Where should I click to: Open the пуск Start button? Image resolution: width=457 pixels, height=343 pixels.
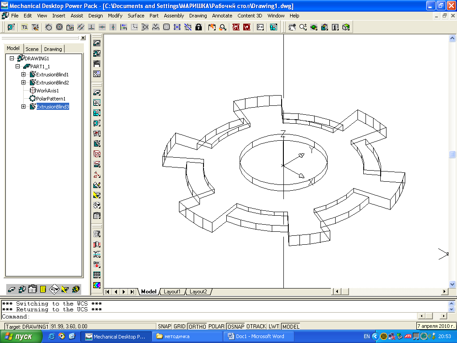(20, 336)
